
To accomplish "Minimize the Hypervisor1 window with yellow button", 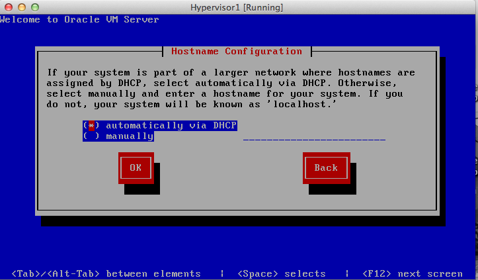I will (20, 7).
